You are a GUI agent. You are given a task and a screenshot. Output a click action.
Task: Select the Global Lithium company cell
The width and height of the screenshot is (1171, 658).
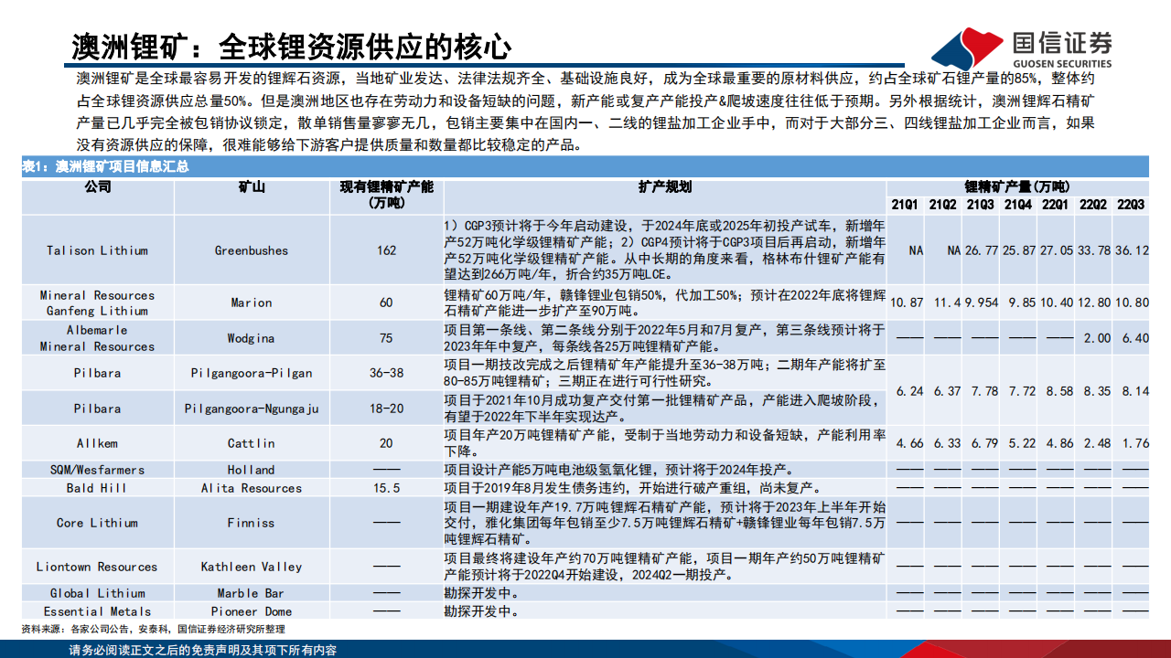coord(98,593)
